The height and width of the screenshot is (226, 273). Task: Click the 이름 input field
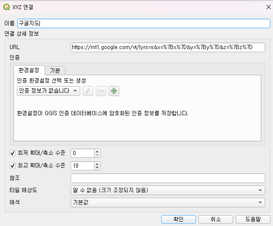click(144, 23)
